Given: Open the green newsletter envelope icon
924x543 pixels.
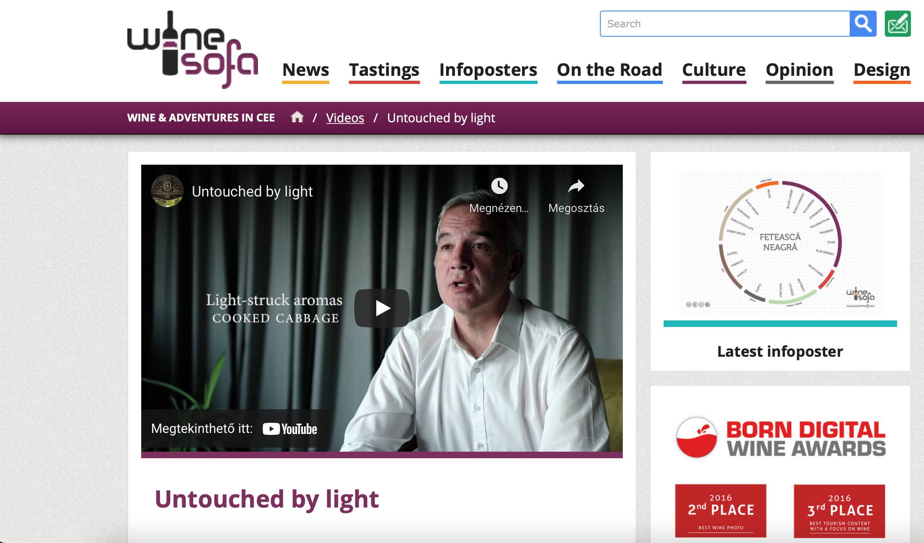Looking at the screenshot, I should point(897,24).
